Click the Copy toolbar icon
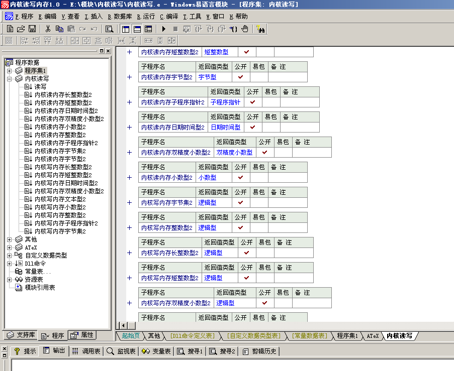 click(59, 29)
